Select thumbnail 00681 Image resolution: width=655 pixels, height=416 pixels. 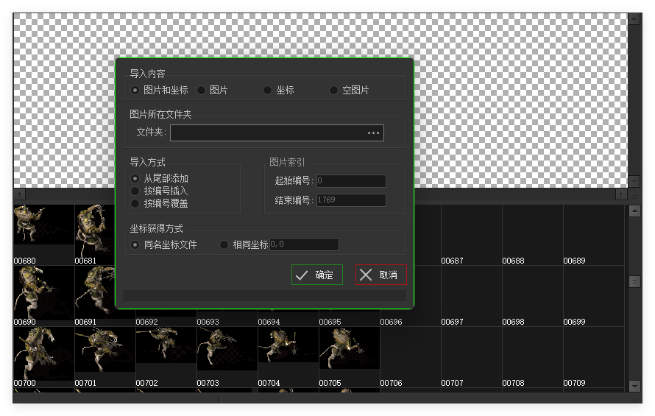pyautogui.click(x=95, y=235)
